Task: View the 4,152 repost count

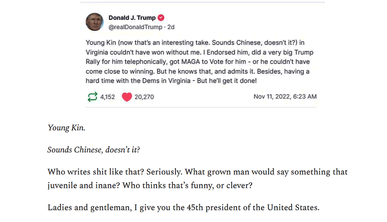Action: (x=108, y=97)
